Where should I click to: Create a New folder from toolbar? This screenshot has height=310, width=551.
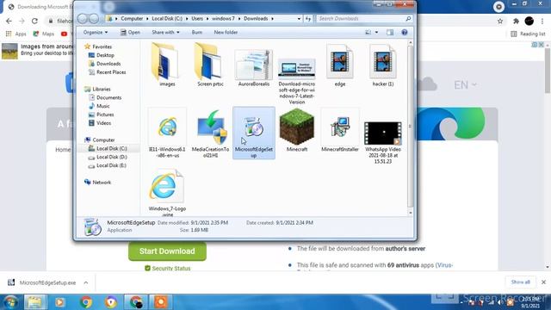coord(226,33)
